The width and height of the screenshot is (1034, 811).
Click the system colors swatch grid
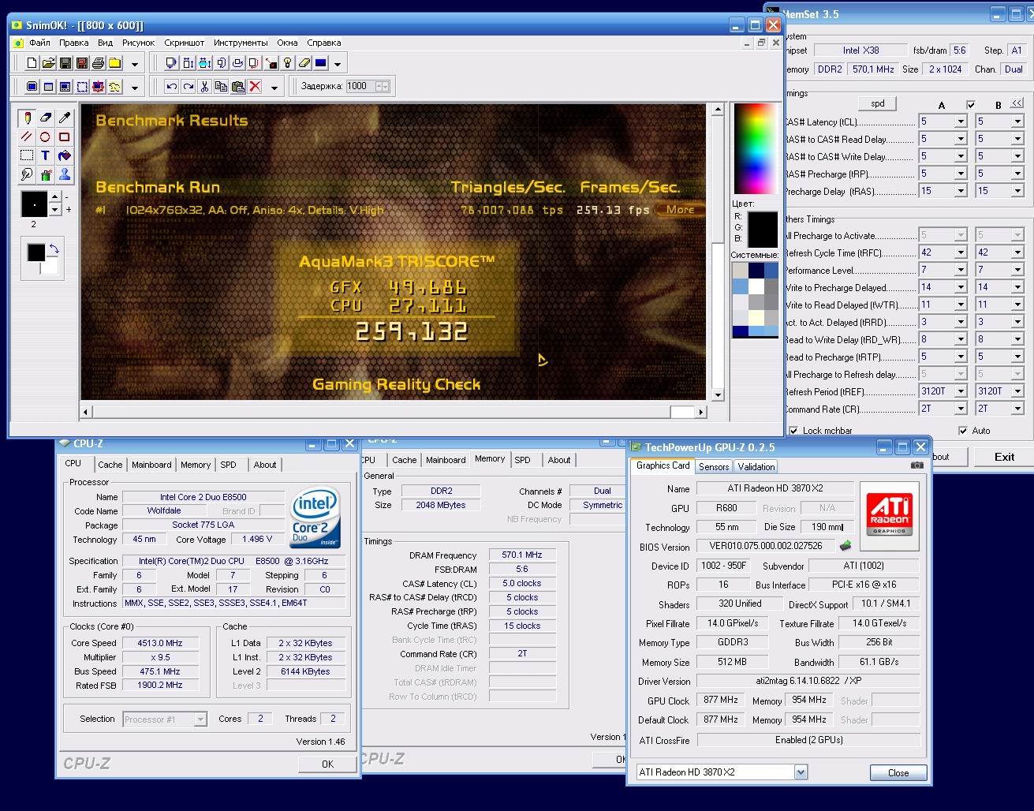(756, 301)
